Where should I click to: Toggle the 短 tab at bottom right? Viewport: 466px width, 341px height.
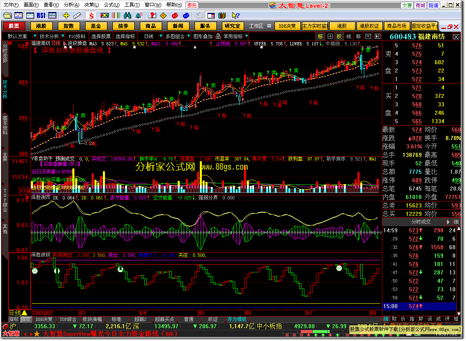pyautogui.click(x=456, y=319)
